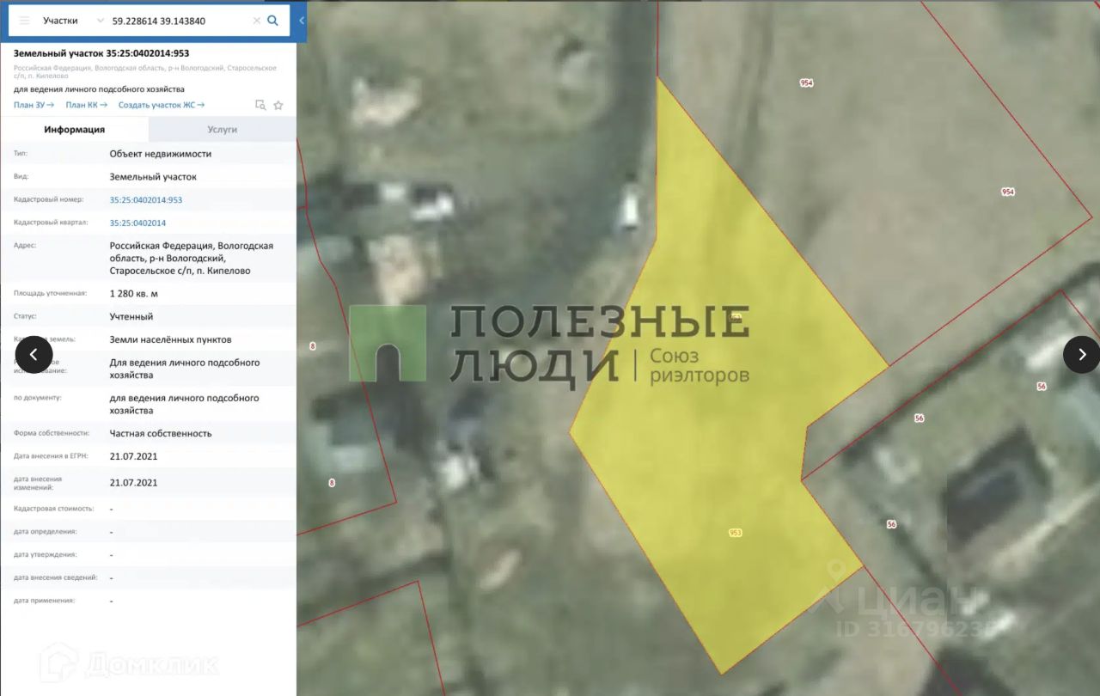
Task: Go to previous photo with left arrow
Action: coord(34,354)
